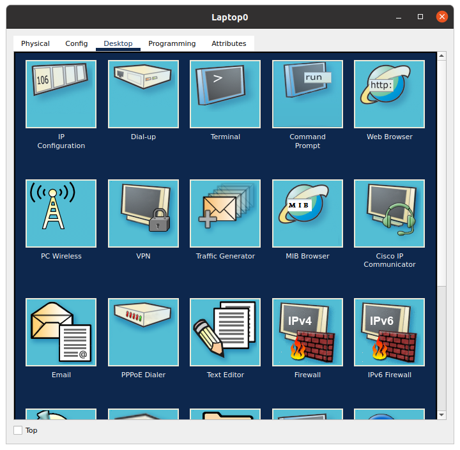Open Command Prompt

coord(307,94)
